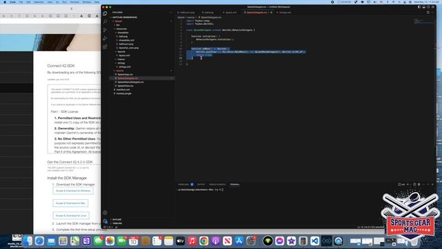This screenshot has height=249, width=442.
Task: Open the Explorer panel ellipsis menu
Action: point(171,12)
